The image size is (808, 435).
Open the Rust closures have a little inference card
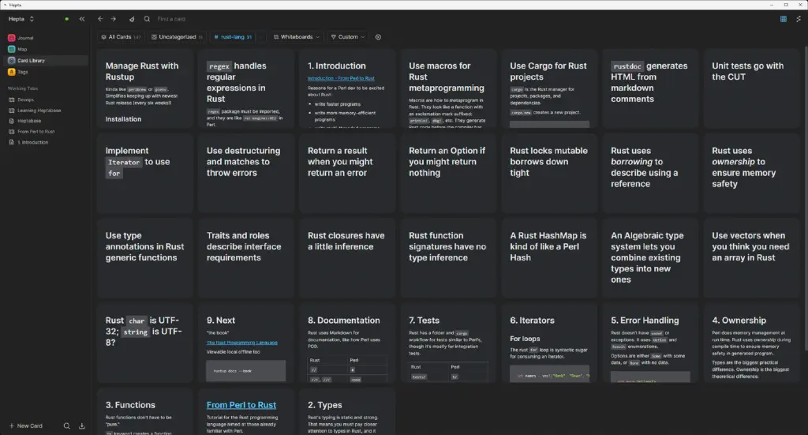point(347,257)
